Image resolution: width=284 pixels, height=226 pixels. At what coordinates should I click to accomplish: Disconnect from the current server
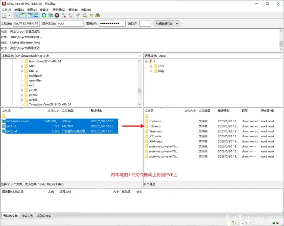[64, 15]
